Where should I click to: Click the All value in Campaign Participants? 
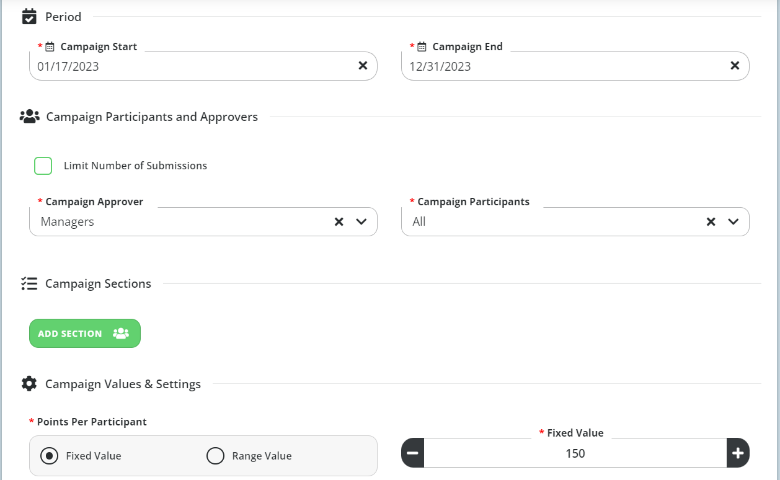[x=419, y=221]
